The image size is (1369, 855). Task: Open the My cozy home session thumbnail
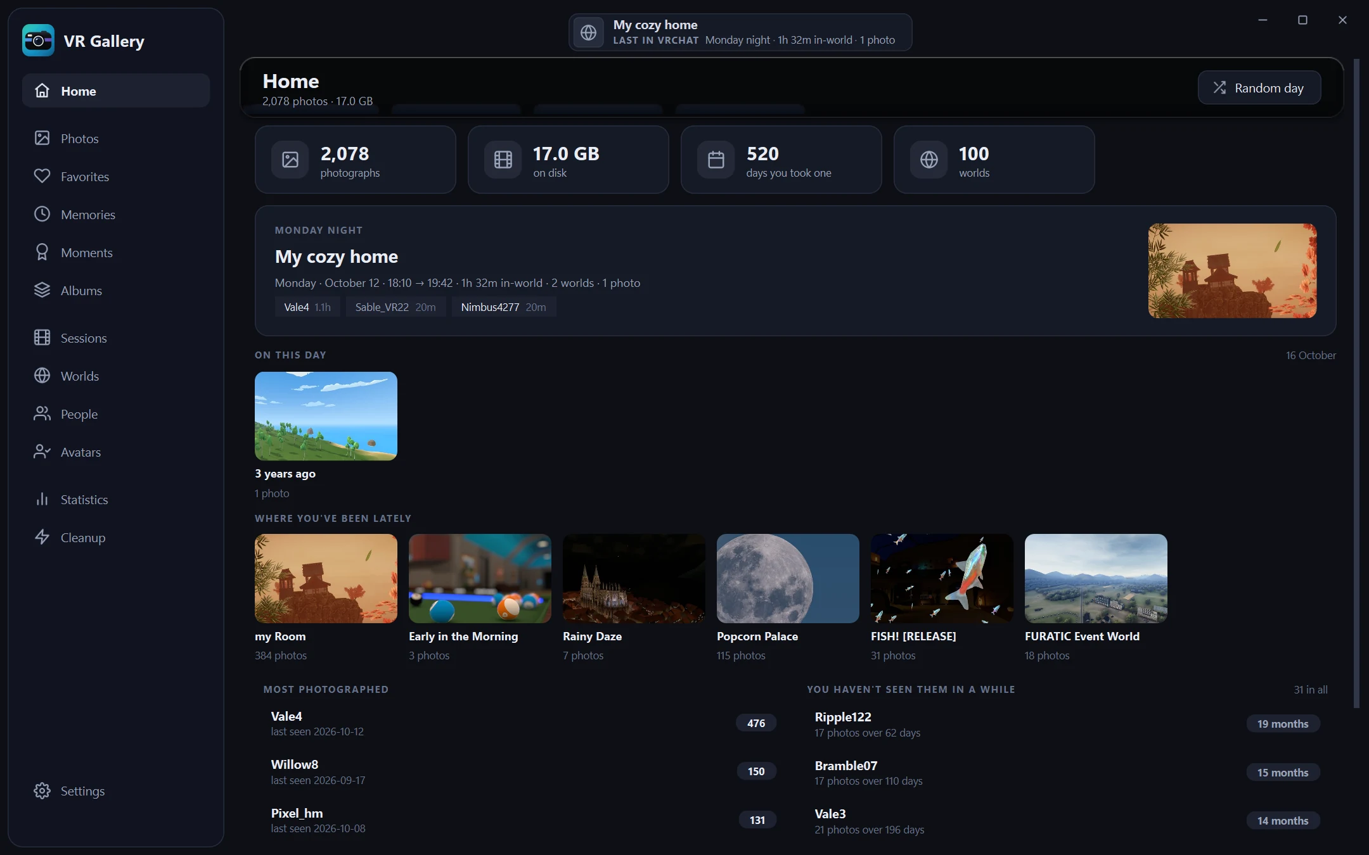click(1232, 270)
